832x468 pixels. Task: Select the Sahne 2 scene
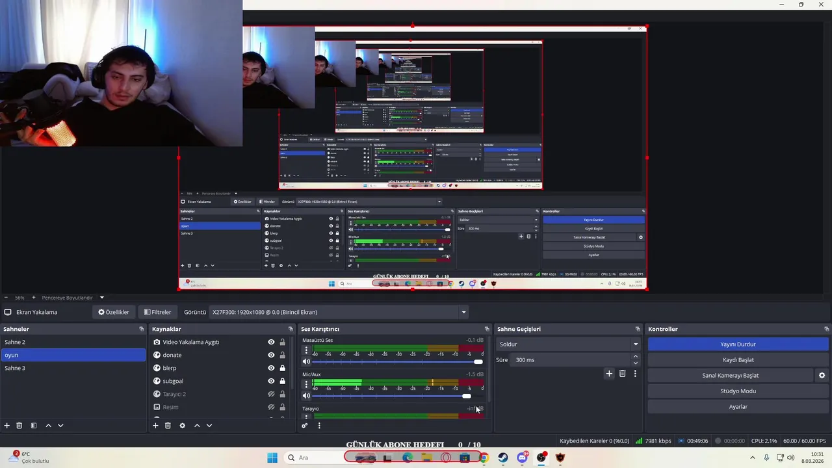pos(73,342)
